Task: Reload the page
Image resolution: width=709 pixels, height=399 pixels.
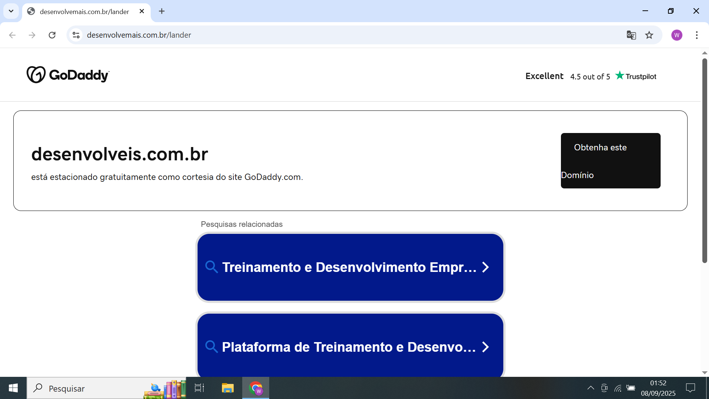Action: [x=52, y=35]
